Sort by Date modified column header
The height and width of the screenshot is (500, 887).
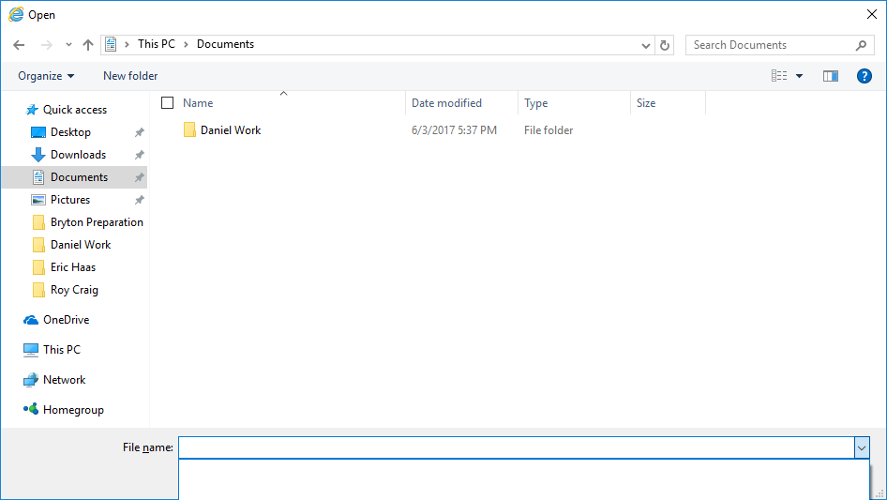click(446, 103)
